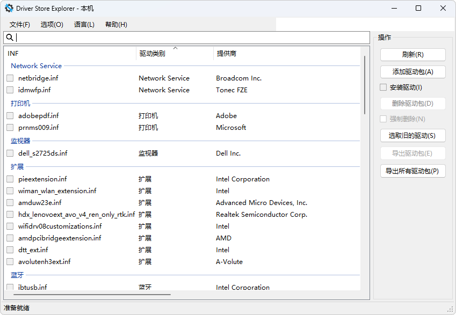Enable the 安装驱动(I) checkbox

(x=383, y=87)
